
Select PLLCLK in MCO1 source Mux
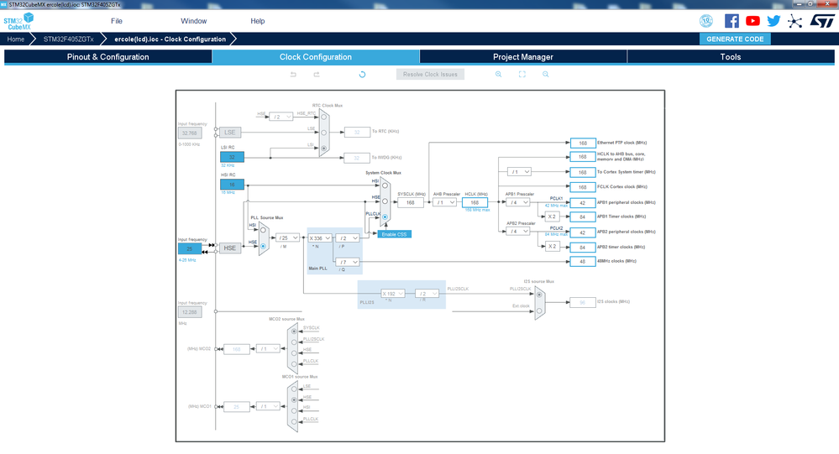coord(294,422)
